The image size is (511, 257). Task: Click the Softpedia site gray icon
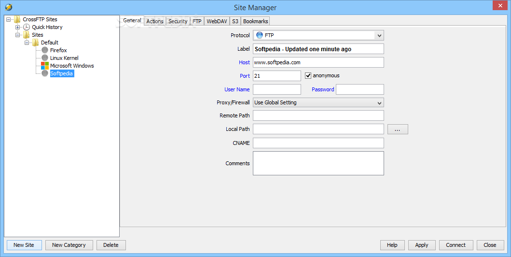[45, 73]
